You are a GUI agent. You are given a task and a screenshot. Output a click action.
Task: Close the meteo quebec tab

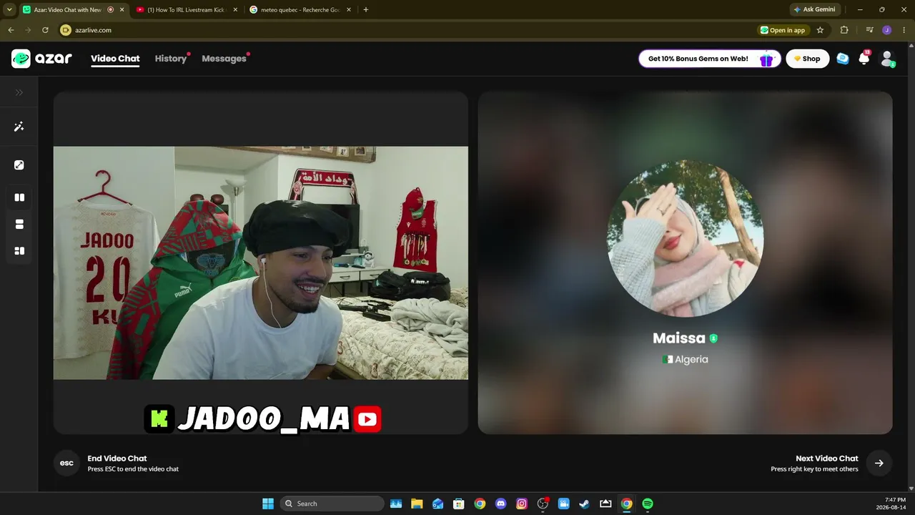coord(349,9)
